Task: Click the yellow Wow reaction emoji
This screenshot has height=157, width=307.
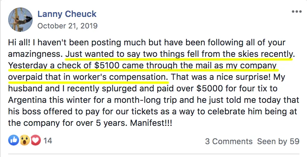Action: [25, 140]
